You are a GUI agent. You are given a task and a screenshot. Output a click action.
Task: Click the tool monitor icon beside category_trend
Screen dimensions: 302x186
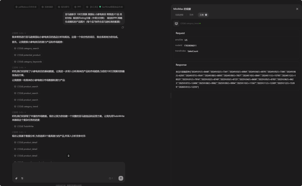pos(176,23)
